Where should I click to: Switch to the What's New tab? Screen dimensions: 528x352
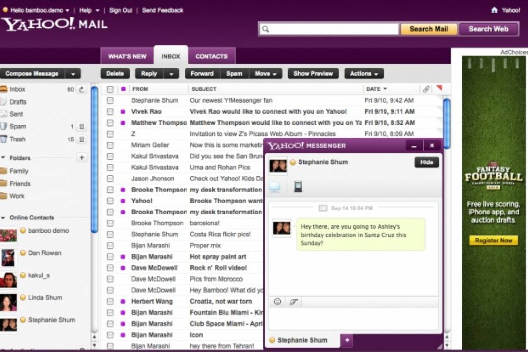(127, 56)
